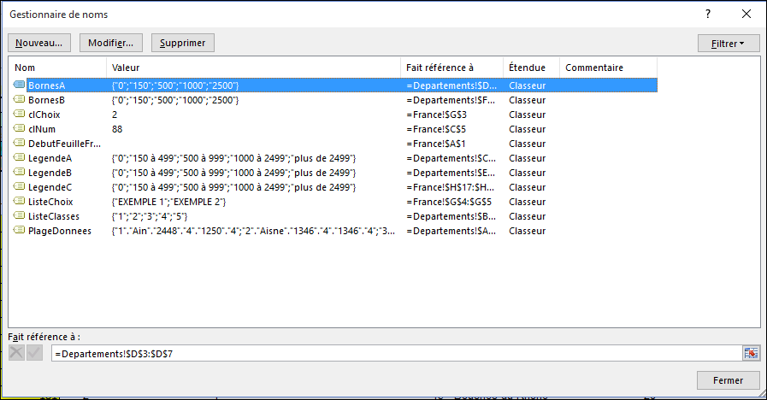Sort by the Étendue column header

pyautogui.click(x=531, y=68)
